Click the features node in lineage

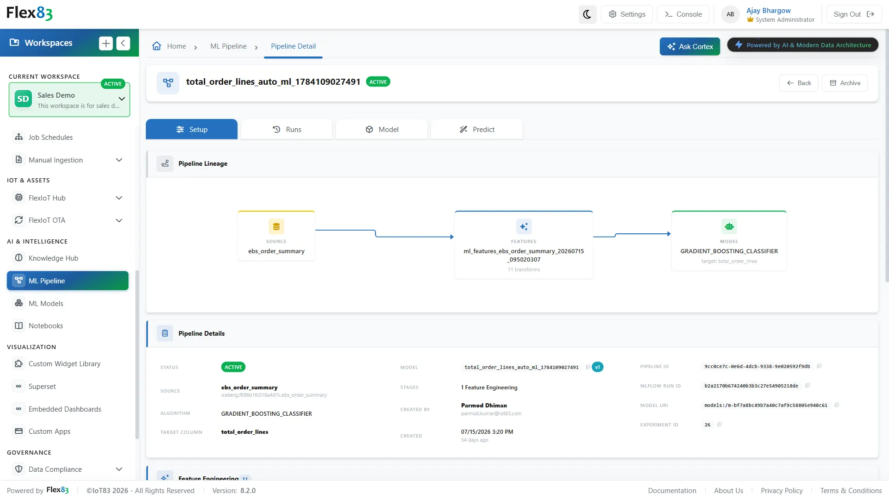[x=524, y=245]
